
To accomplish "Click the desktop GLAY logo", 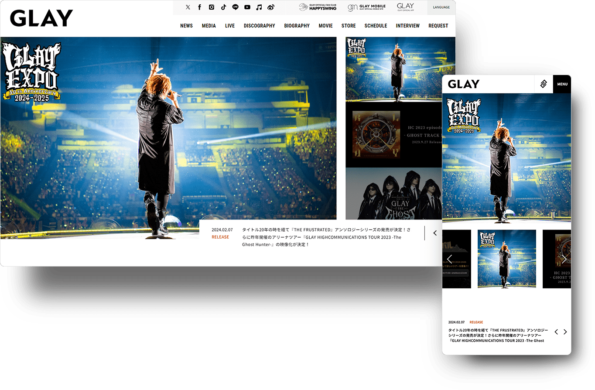I will pyautogui.click(x=41, y=18).
